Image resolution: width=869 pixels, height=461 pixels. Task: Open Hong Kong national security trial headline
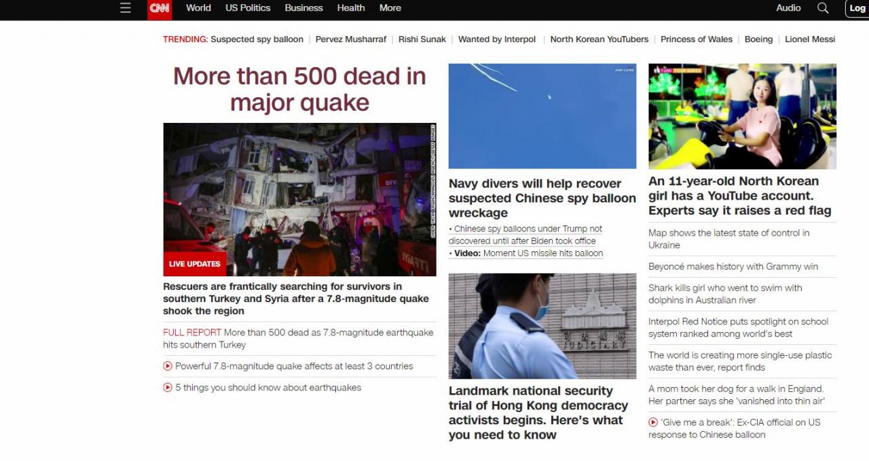coord(538,413)
